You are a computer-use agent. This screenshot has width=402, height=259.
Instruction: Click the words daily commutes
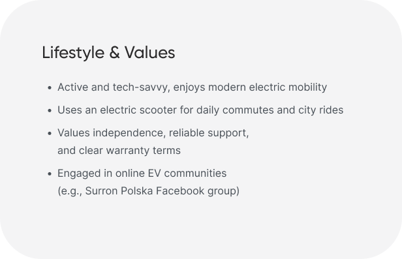[235, 110]
